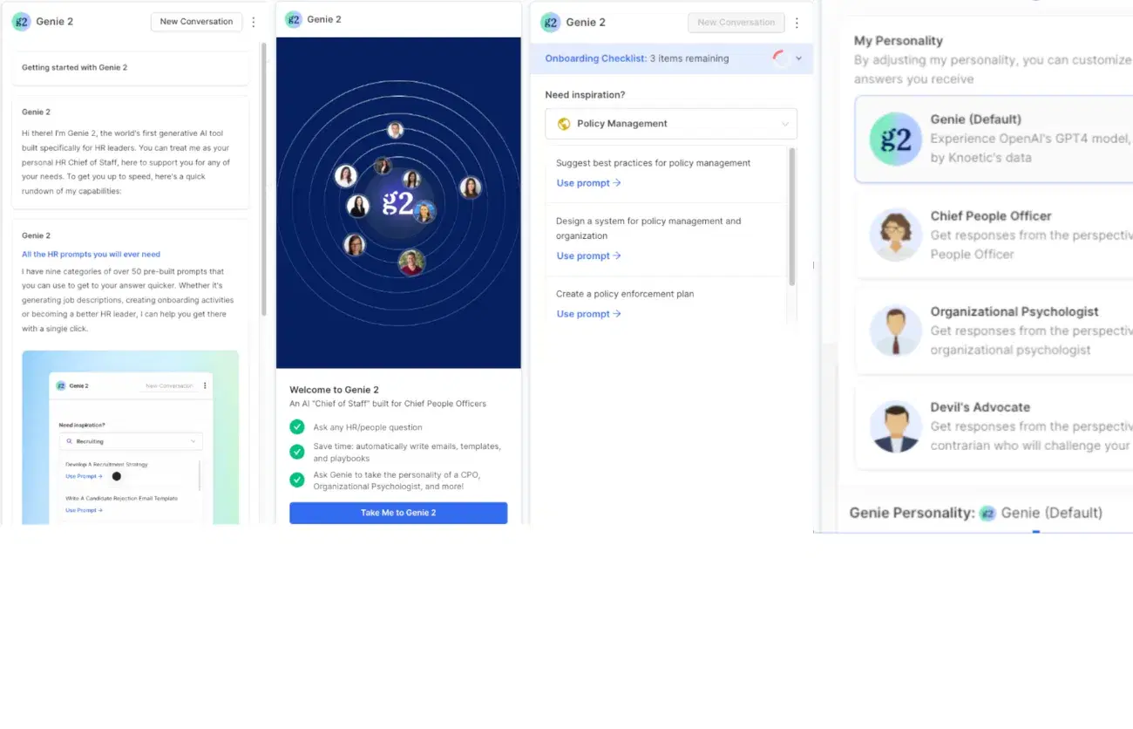Click green check beside 'Save time: automatically write emails'
This screenshot has height=729, width=1133.
[297, 452]
